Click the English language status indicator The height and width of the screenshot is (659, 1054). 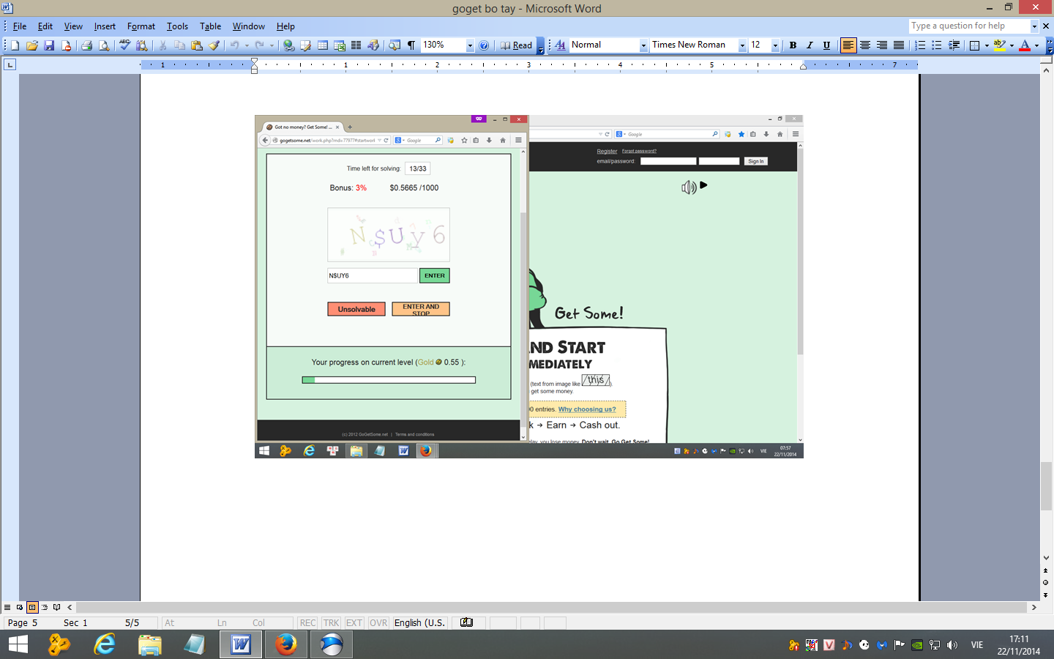(x=419, y=623)
